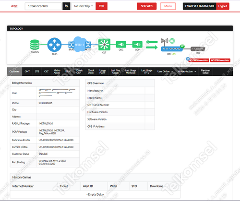The image size is (240, 201).
Task: Click the Witel column header
Action: [113, 186]
